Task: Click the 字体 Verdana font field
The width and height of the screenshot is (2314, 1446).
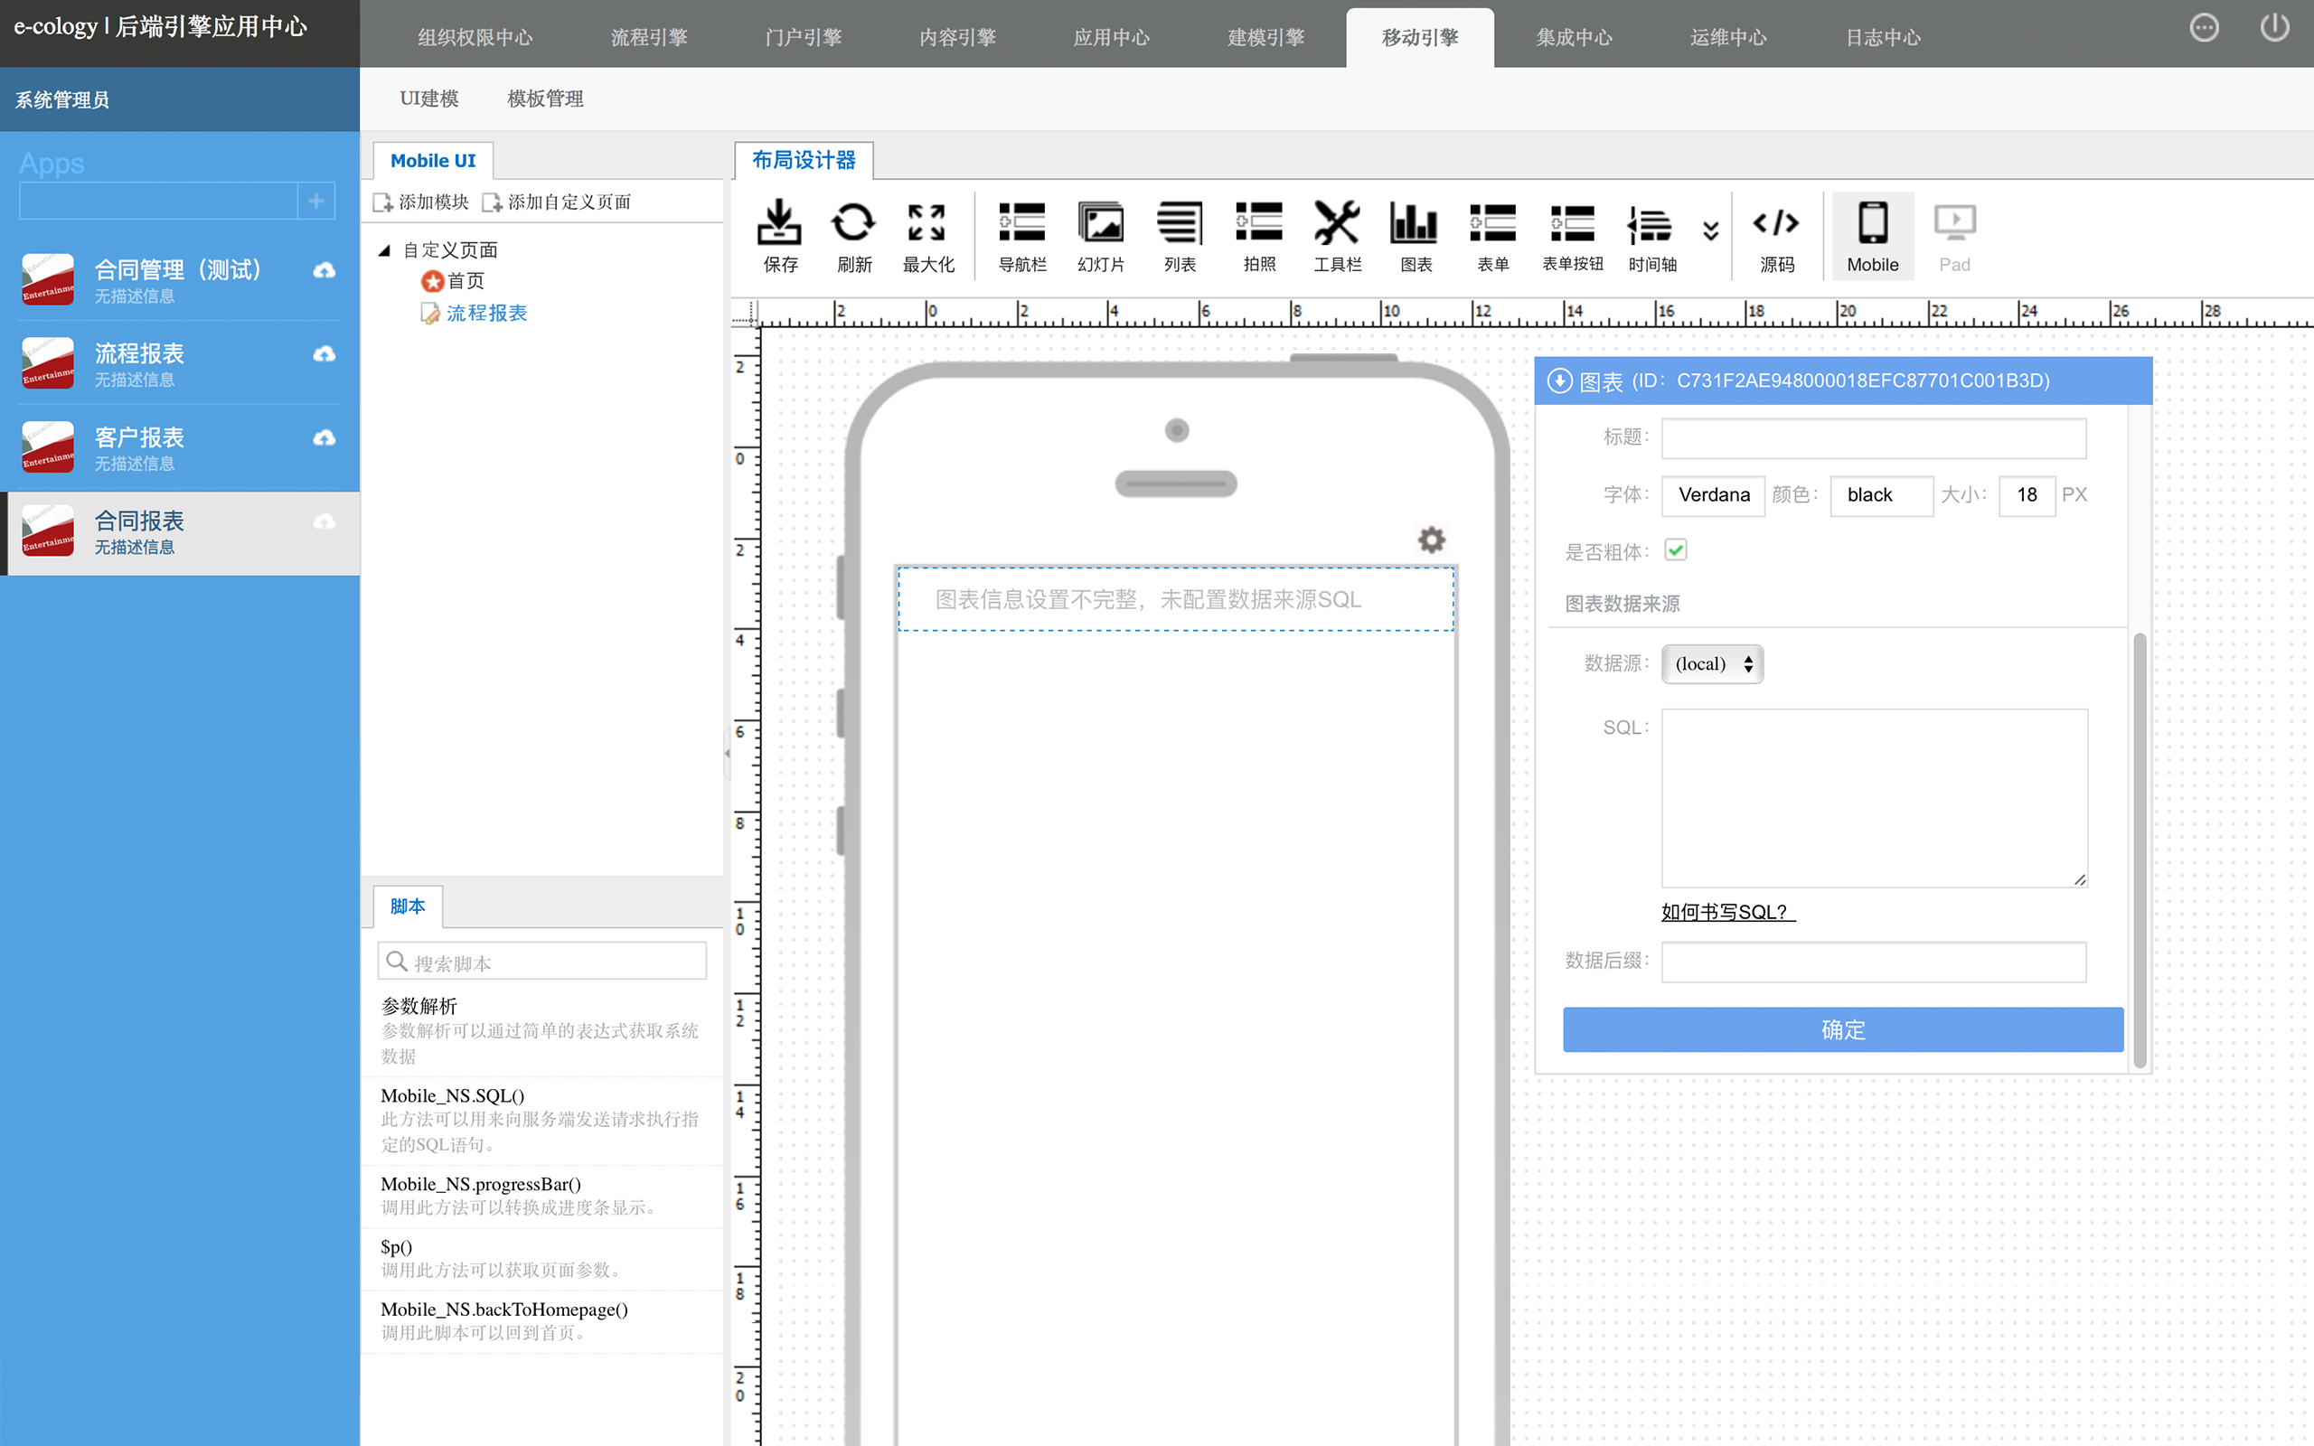Action: pyautogui.click(x=1713, y=495)
